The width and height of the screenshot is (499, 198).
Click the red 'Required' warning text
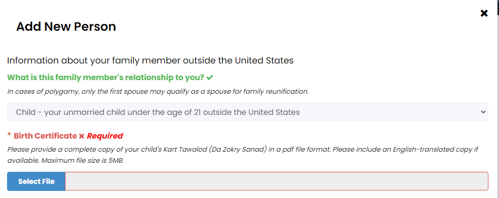pos(105,136)
